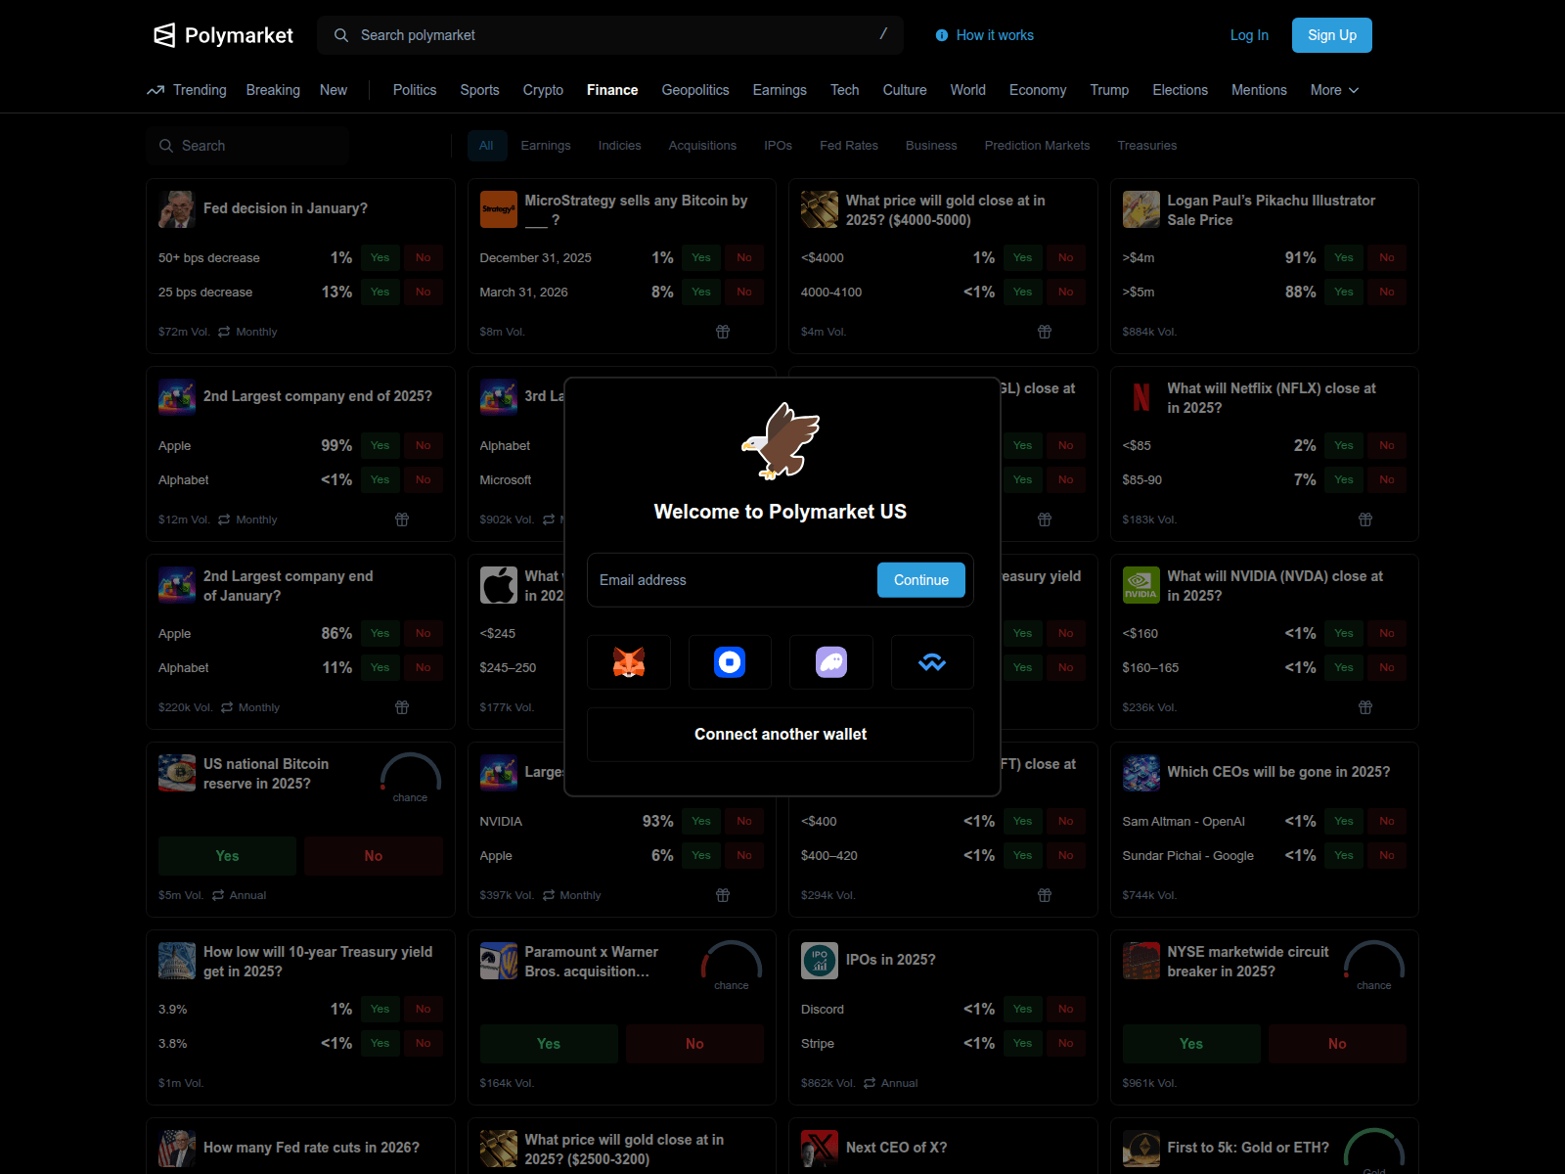Viewport: 1565px width, 1174px height.
Task: Open Next CEO of X? market
Action: coord(896,1149)
